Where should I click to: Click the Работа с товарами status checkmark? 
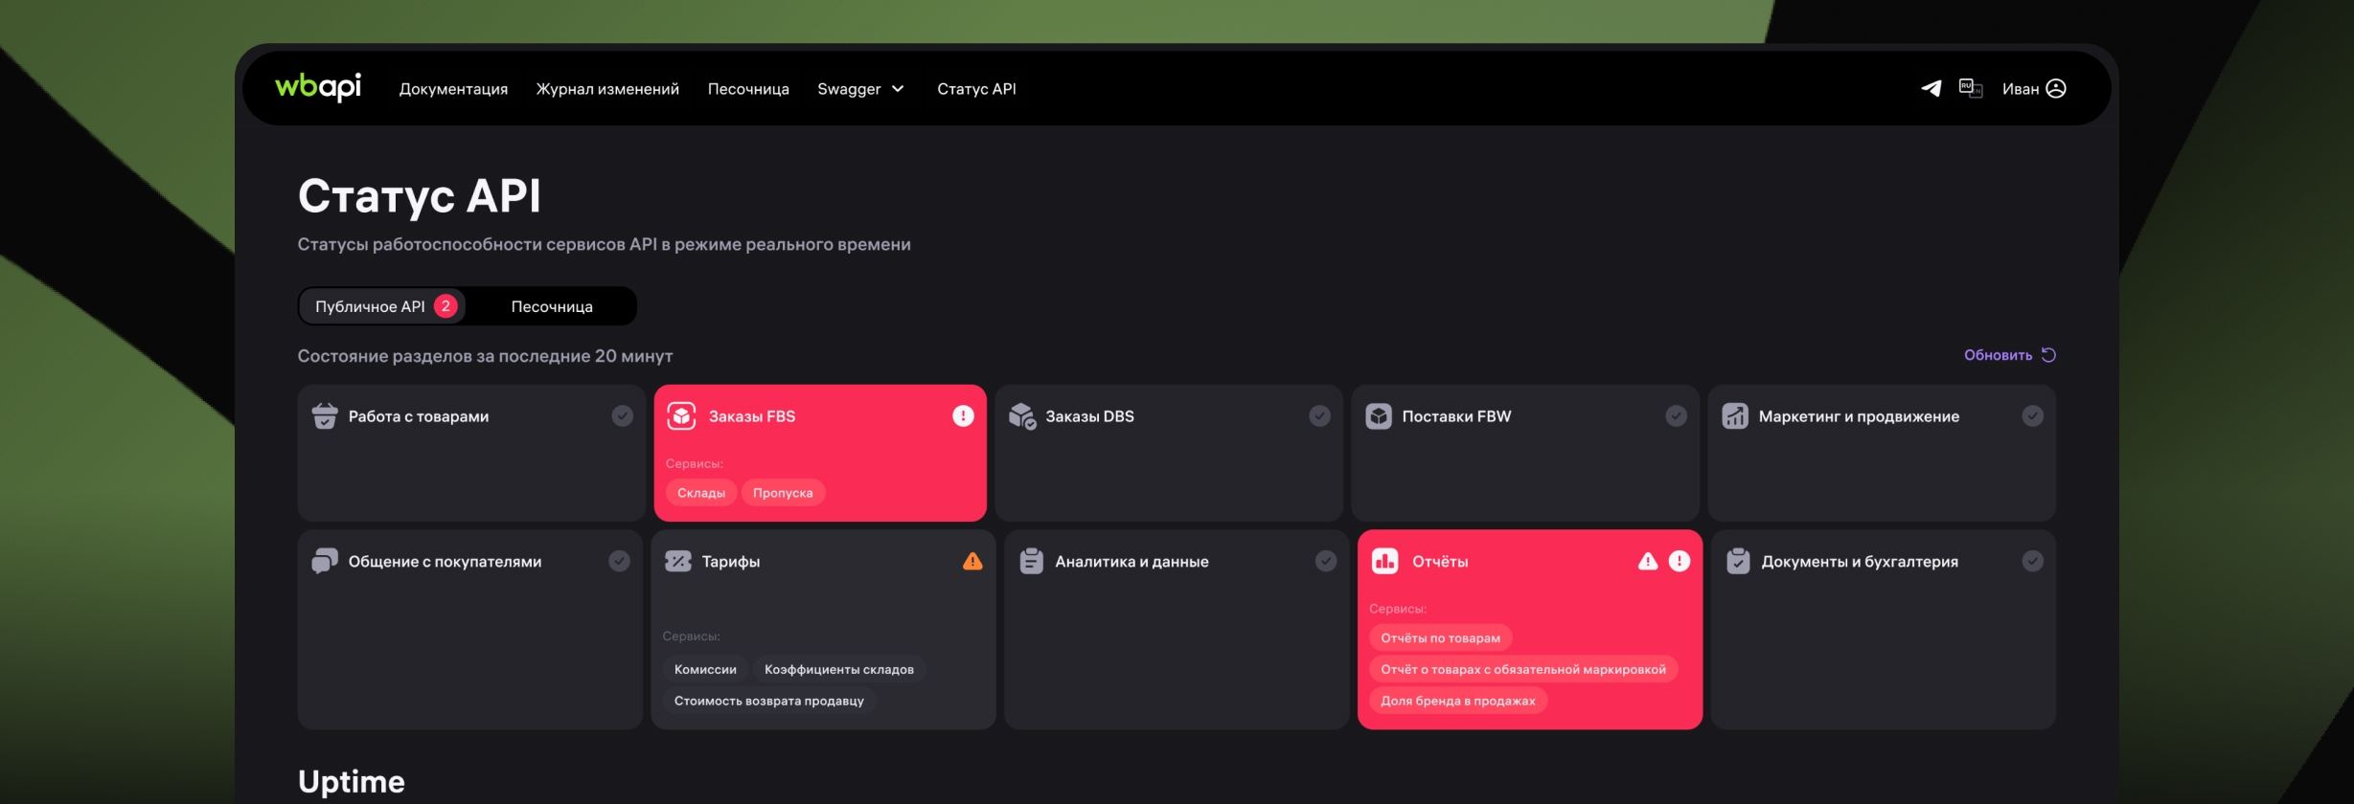point(622,416)
